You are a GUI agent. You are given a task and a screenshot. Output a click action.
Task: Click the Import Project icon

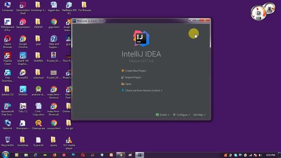(x=122, y=77)
